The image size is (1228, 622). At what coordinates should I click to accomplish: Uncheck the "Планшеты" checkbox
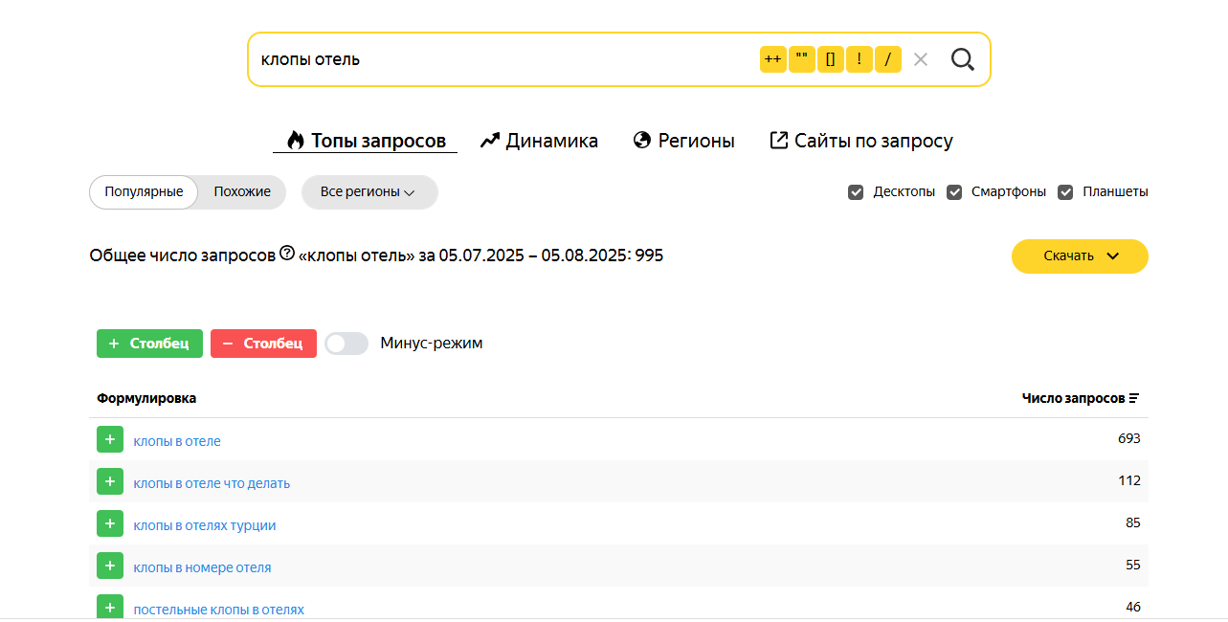point(1065,192)
